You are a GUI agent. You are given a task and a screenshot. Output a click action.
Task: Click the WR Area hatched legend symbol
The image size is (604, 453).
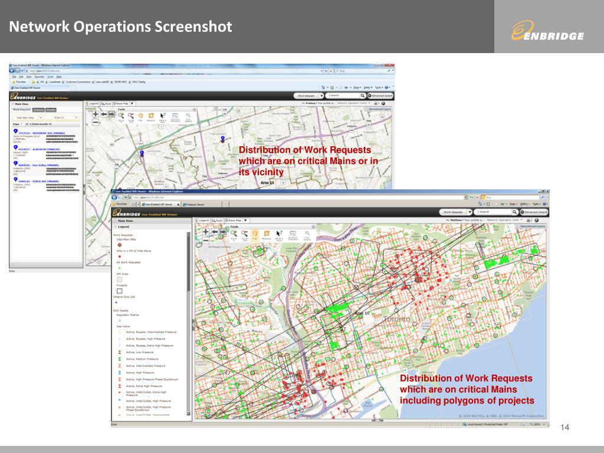[119, 280]
